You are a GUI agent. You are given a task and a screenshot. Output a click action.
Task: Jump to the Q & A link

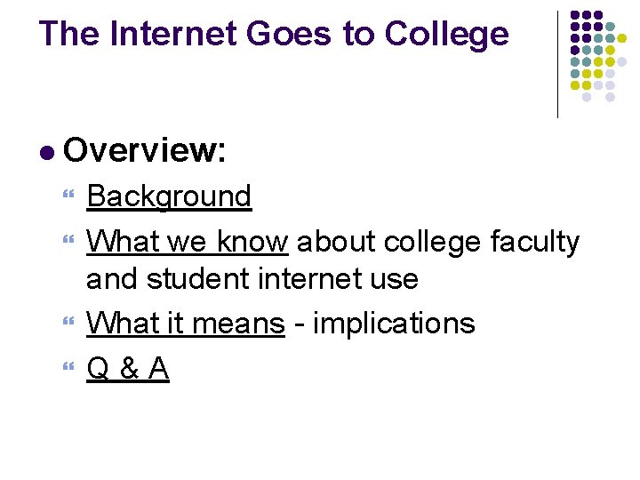(127, 368)
